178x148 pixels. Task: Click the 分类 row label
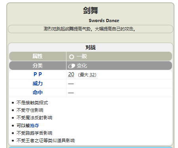coord(38,66)
